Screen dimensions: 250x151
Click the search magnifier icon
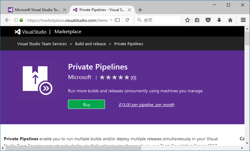tap(139, 20)
